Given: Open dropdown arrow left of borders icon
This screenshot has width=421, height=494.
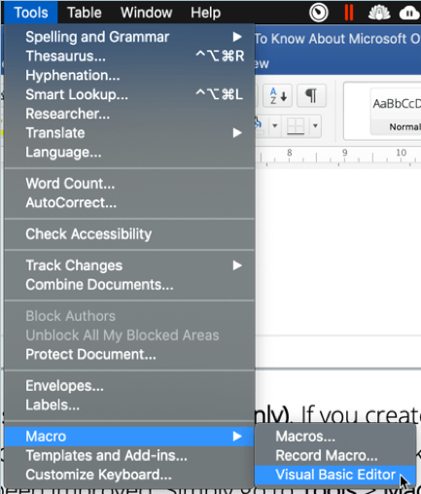Looking at the screenshot, I should click(275, 125).
